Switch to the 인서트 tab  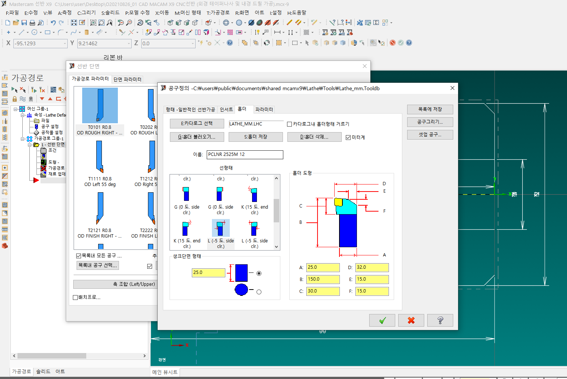coord(226,110)
